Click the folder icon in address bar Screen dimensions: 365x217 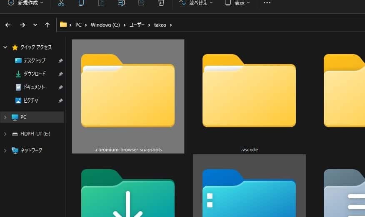63,25
